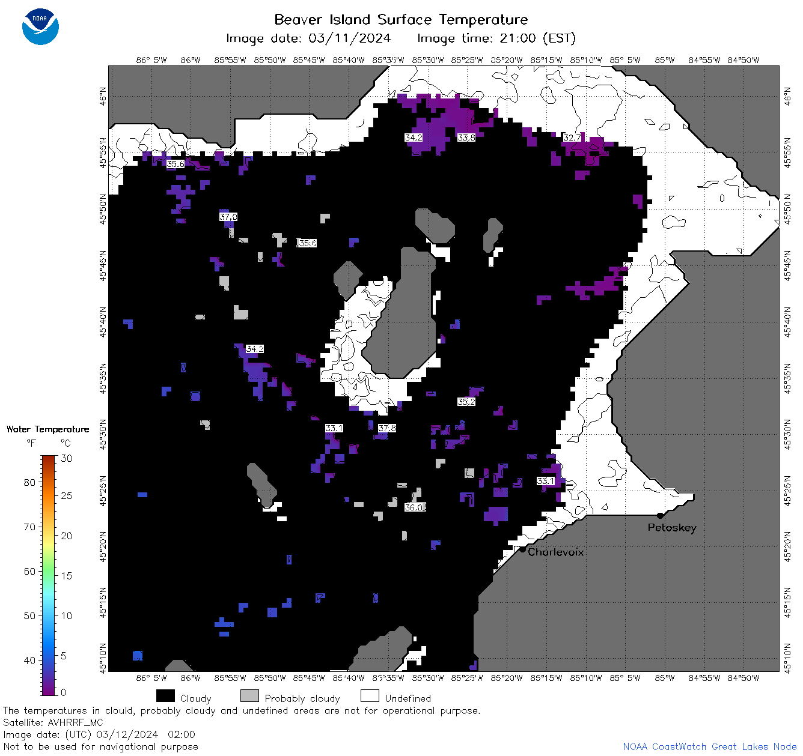Select the black Cloudy legend swatch
This screenshot has height=756, width=803.
(x=165, y=696)
